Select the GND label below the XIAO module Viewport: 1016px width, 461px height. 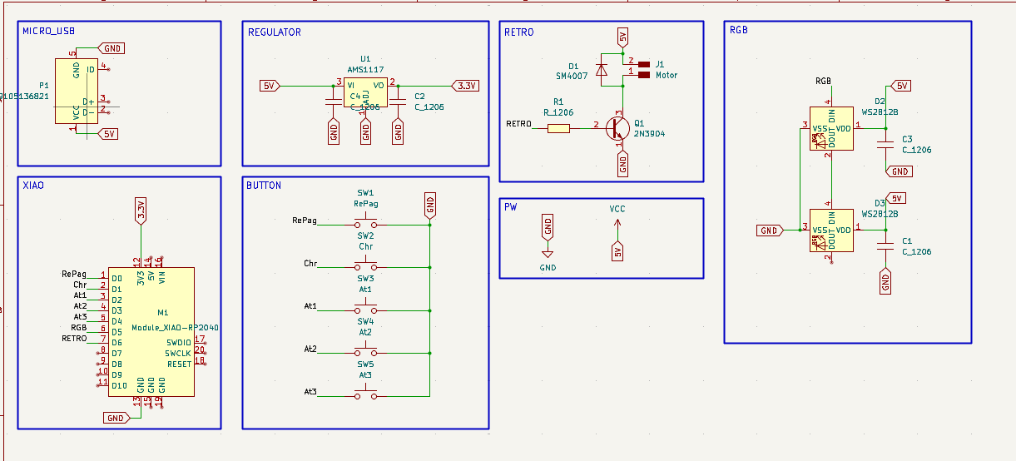point(116,418)
